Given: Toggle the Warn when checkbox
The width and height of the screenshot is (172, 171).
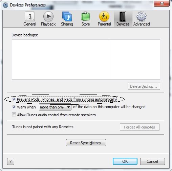Looking at the screenshot, I should coord(14,107).
